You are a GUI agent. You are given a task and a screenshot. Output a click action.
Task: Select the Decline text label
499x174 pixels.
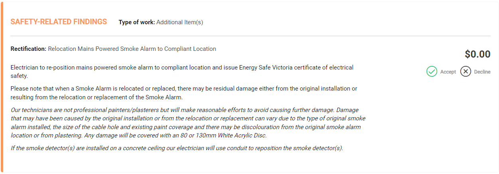coord(482,72)
